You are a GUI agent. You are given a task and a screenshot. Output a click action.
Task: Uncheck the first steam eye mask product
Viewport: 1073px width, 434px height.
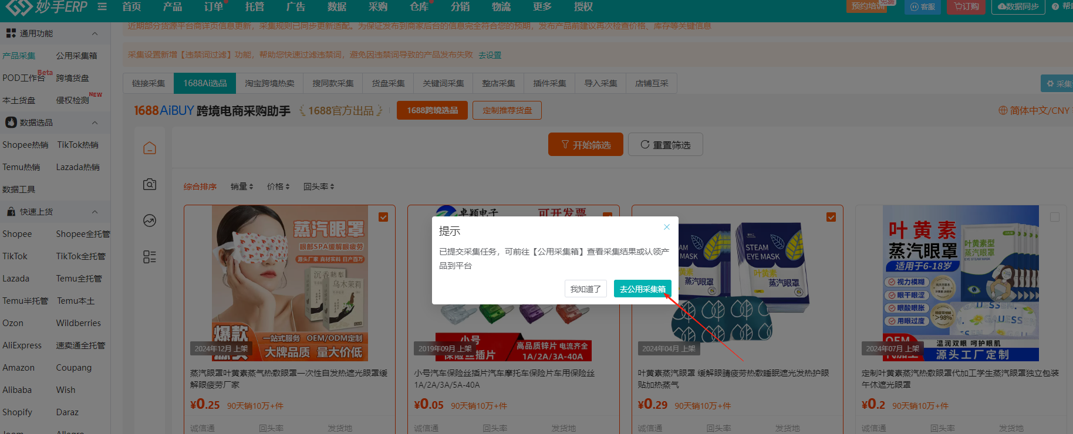383,217
